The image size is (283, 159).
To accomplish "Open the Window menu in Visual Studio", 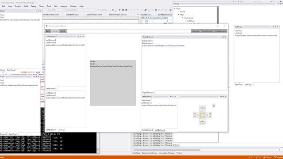I will click(73, 6).
